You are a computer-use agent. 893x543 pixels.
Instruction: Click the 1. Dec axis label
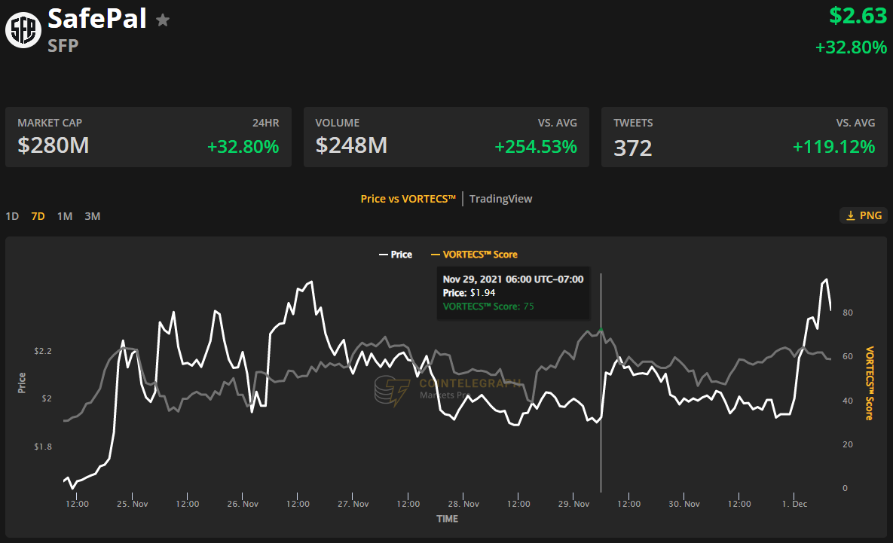794,504
